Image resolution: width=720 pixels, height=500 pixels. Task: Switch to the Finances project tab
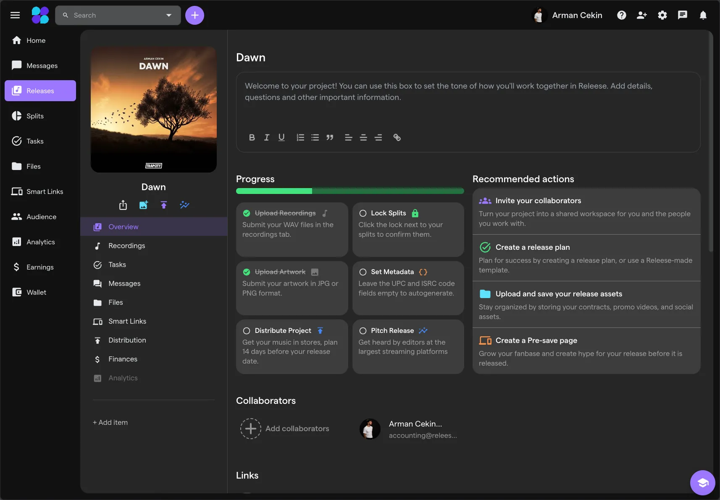(154, 359)
